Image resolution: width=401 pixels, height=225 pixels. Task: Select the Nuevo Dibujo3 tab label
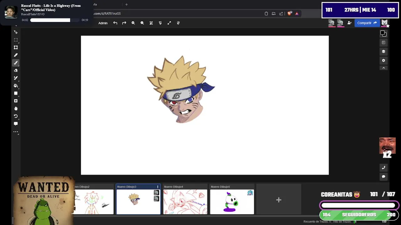(x=127, y=187)
